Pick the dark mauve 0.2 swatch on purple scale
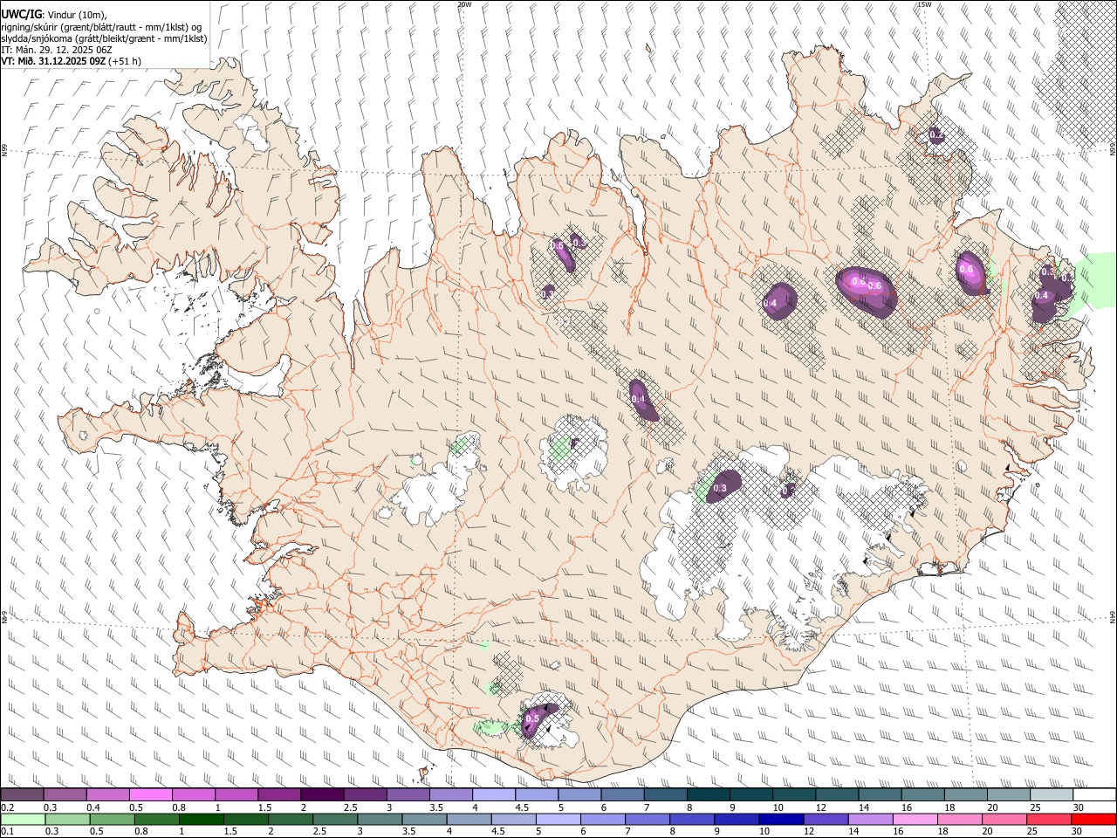1117x838 pixels. pos(22,794)
